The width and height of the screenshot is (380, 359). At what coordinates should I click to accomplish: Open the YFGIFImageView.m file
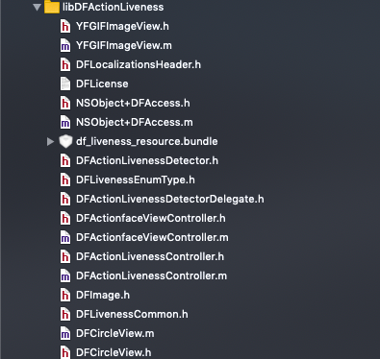[124, 45]
